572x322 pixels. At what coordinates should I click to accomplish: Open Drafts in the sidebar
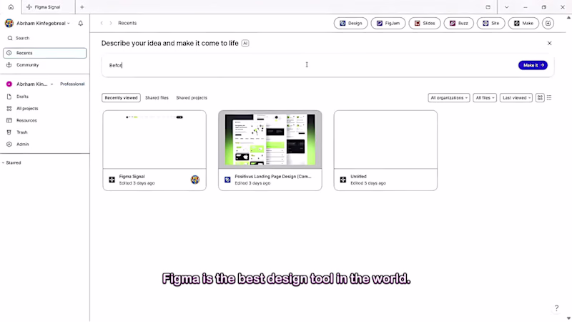(45, 97)
